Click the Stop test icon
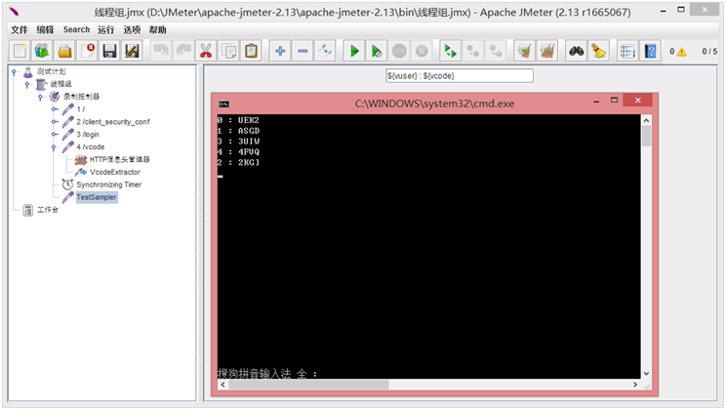The image size is (726, 410). [x=399, y=51]
